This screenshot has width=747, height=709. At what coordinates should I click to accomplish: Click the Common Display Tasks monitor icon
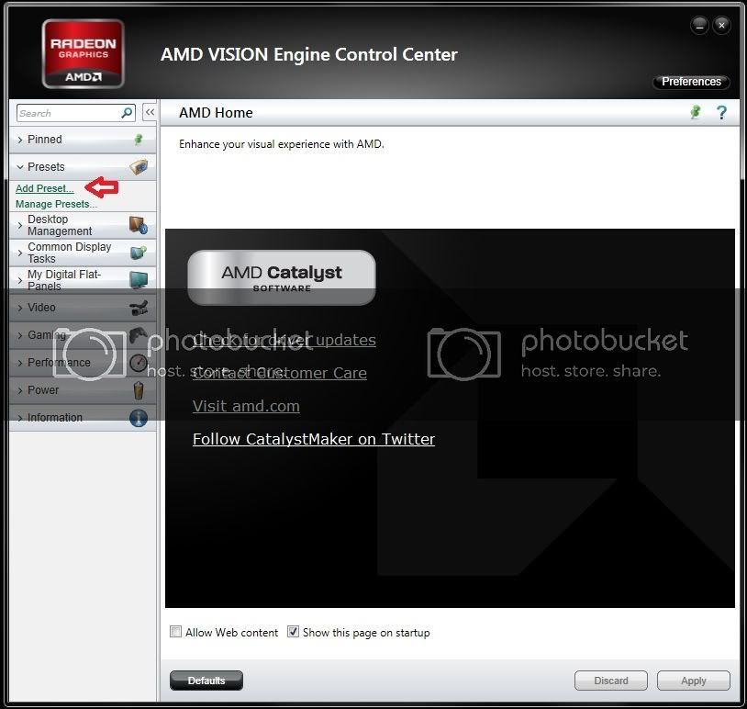click(x=139, y=253)
